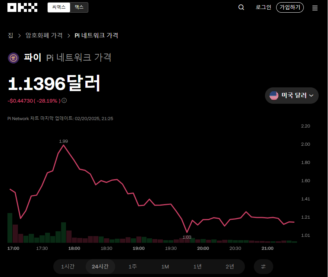Click the 2.20 price axis label
The height and width of the screenshot is (277, 328).
tap(305, 126)
